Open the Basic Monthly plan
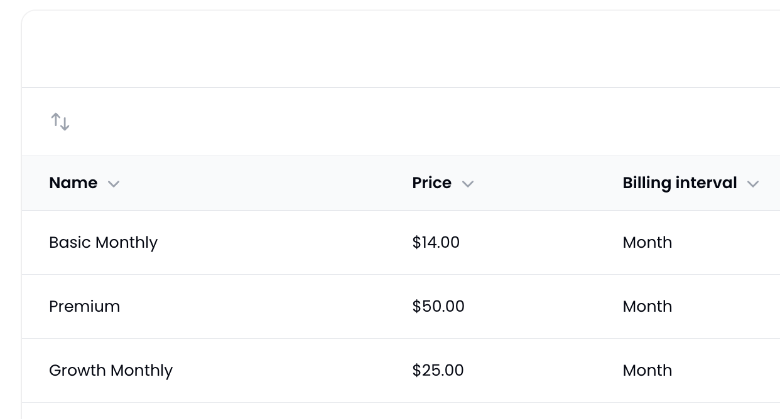Image resolution: width=780 pixels, height=419 pixels. pyautogui.click(x=104, y=243)
